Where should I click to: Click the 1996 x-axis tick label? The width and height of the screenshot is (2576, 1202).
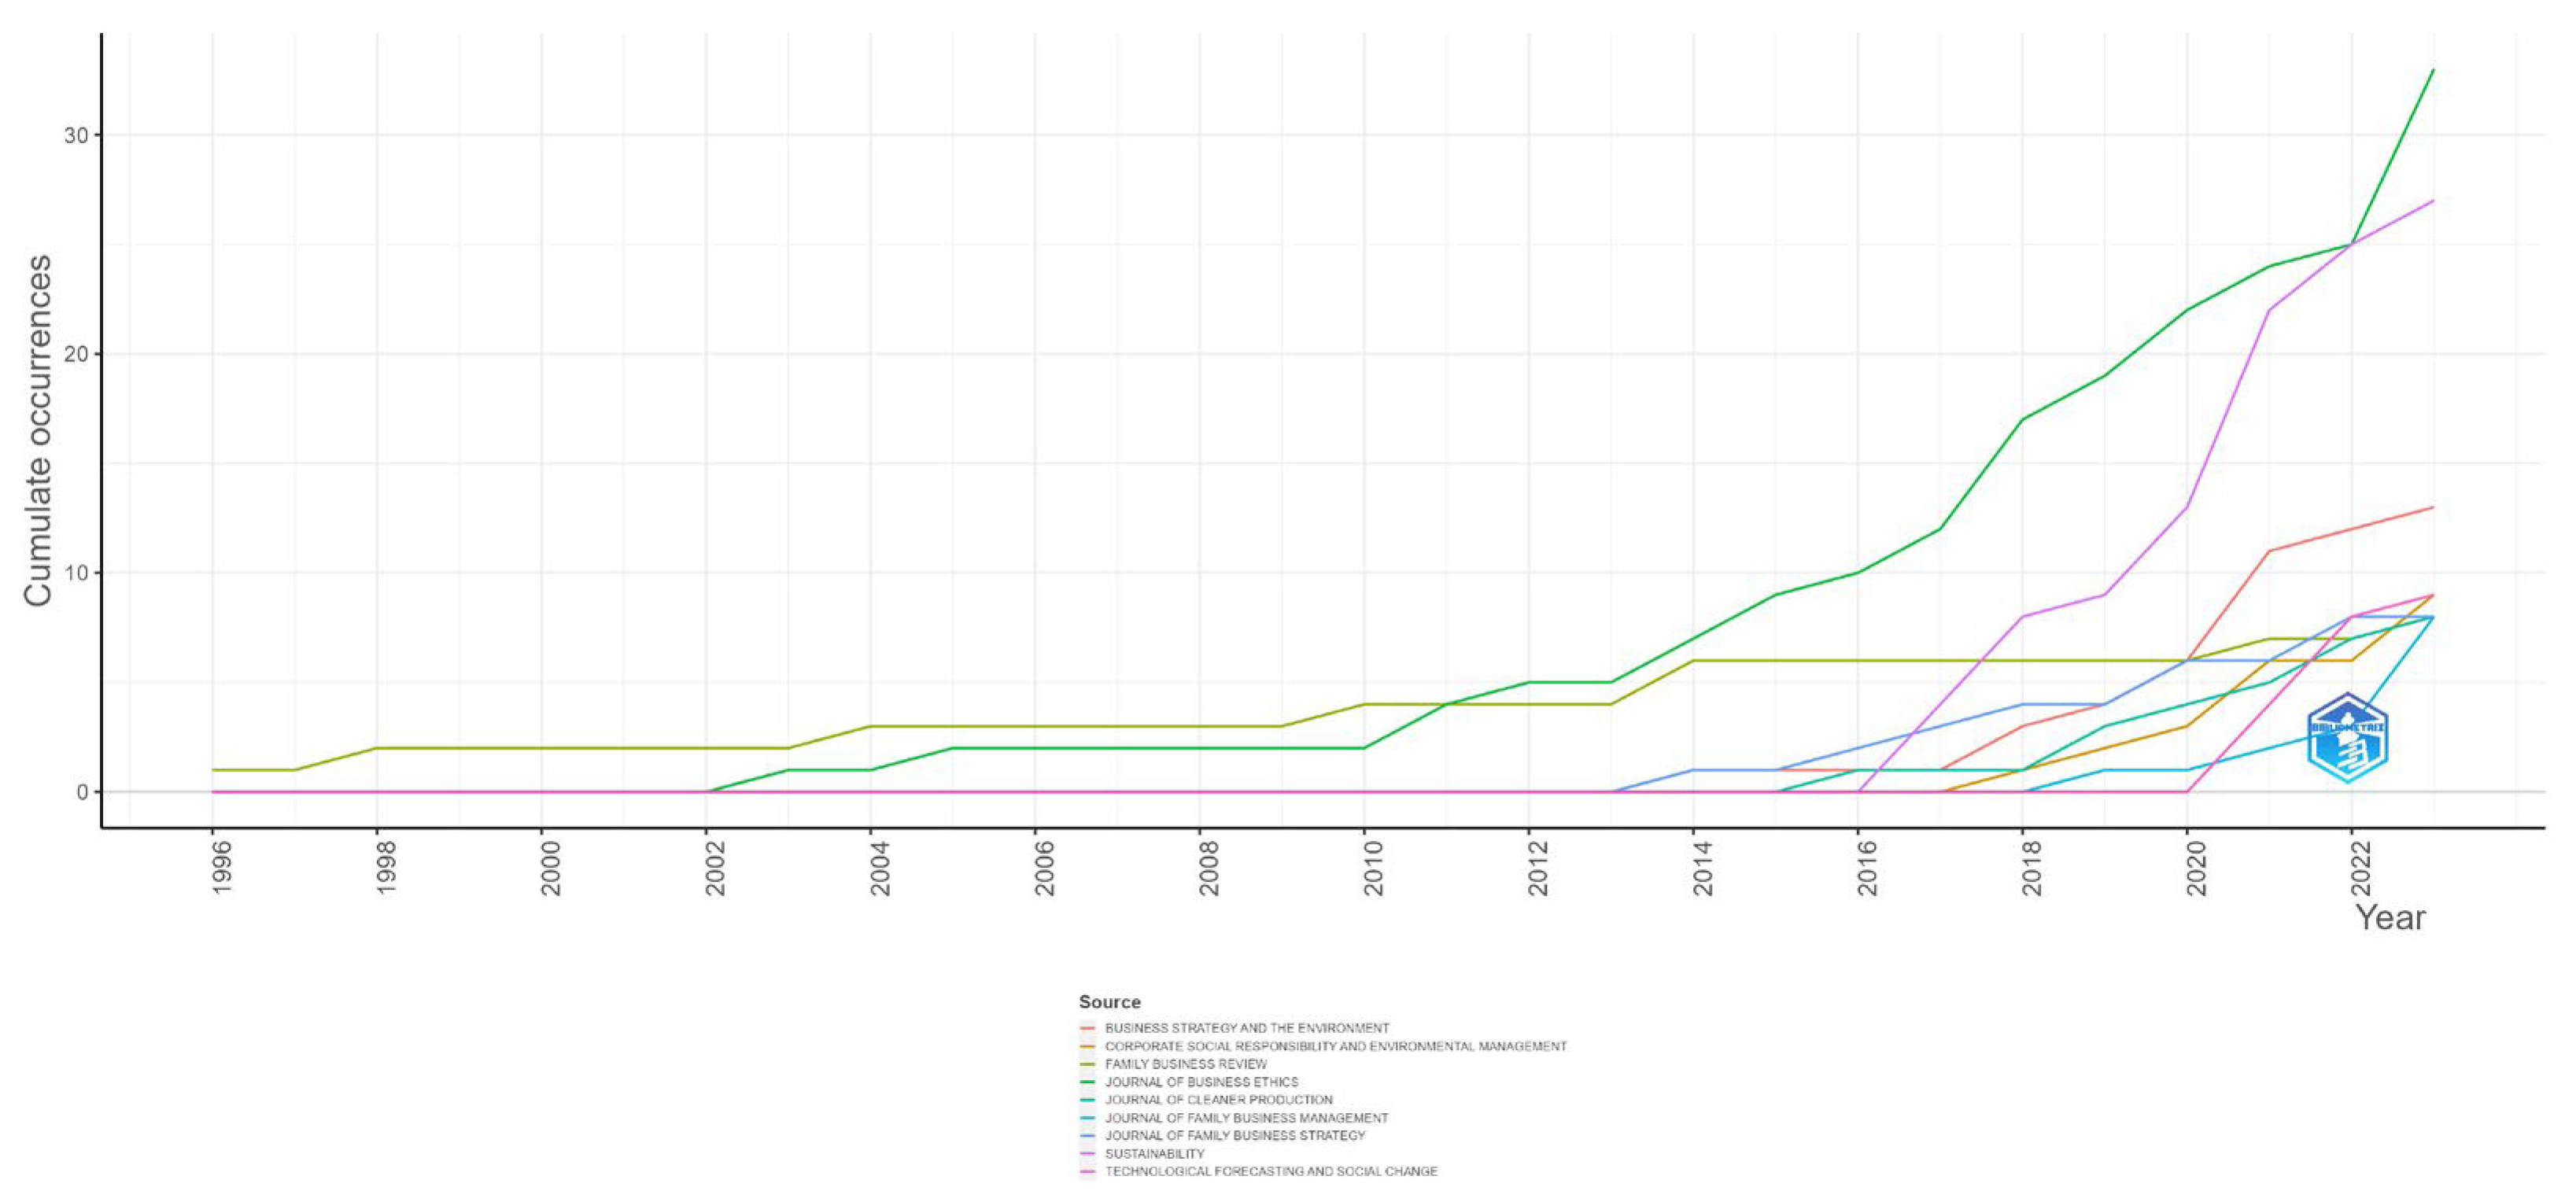click(x=221, y=868)
